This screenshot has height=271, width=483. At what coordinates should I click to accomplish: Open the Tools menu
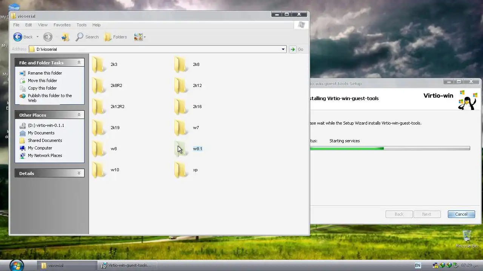coord(82,25)
